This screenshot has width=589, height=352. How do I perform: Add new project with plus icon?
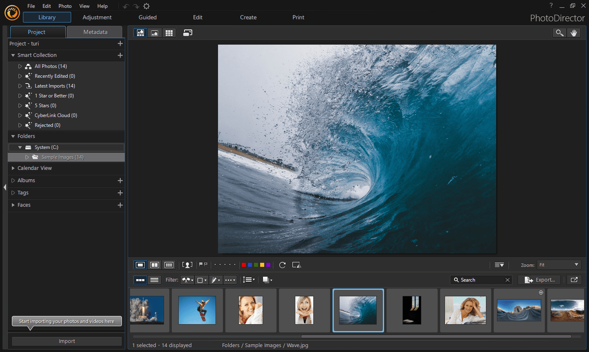tap(120, 43)
